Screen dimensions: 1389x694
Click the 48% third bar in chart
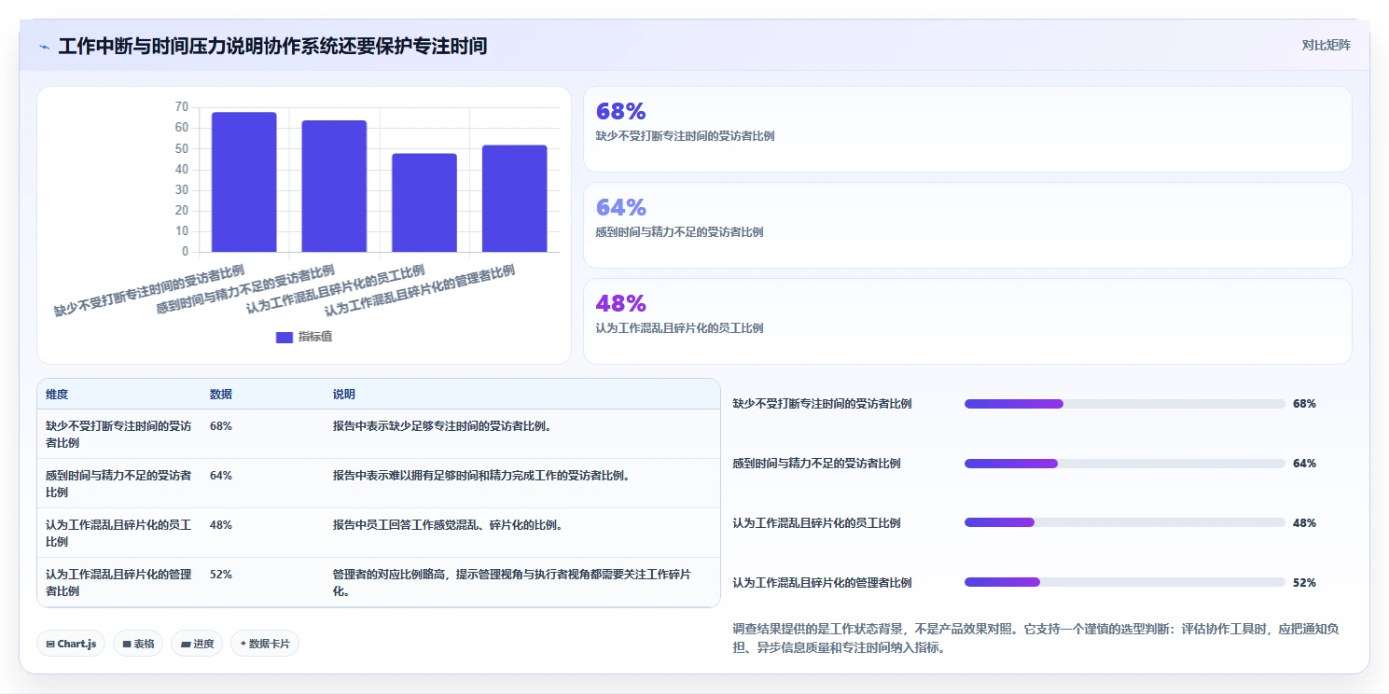click(x=424, y=202)
